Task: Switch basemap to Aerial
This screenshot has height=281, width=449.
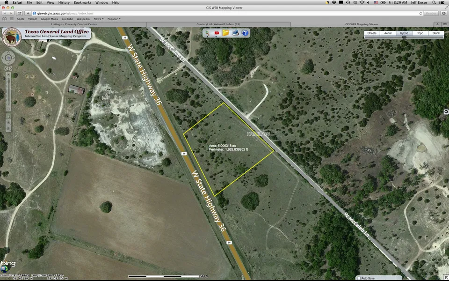Action: [388, 33]
